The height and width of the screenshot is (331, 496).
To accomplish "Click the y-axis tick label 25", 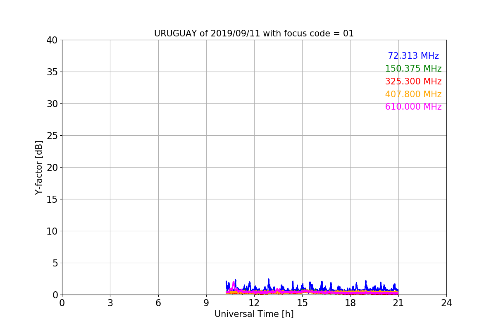I will tap(52, 136).
